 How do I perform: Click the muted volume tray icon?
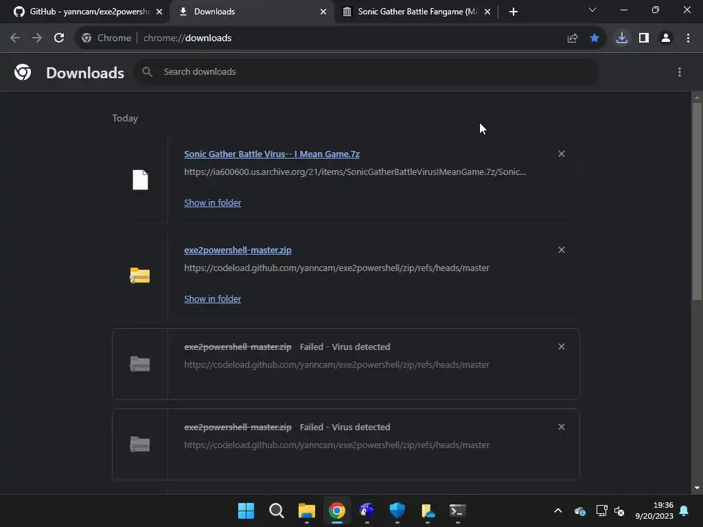[x=619, y=511]
